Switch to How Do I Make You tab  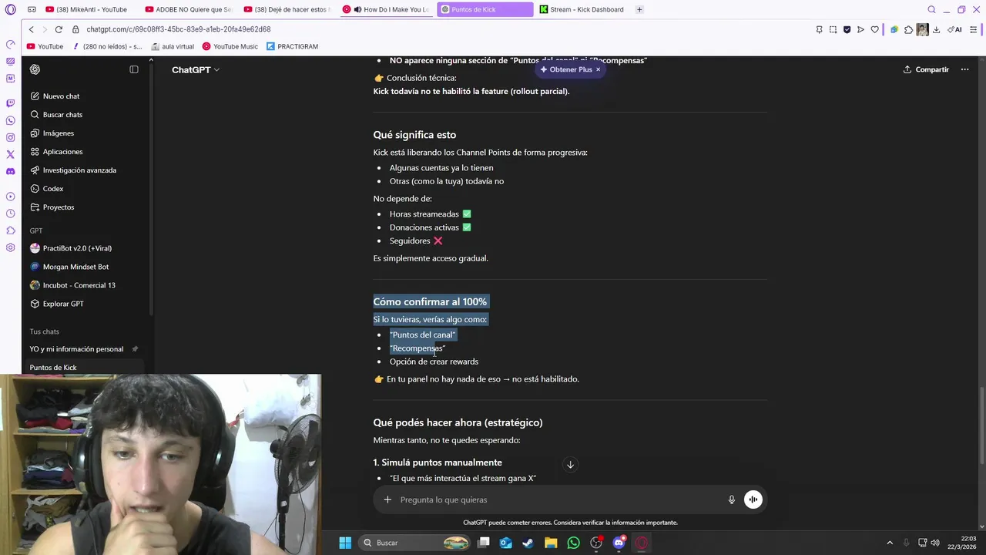(x=387, y=9)
